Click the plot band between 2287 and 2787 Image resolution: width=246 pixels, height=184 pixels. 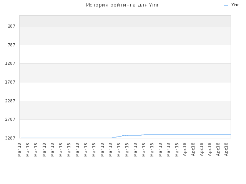point(125,110)
